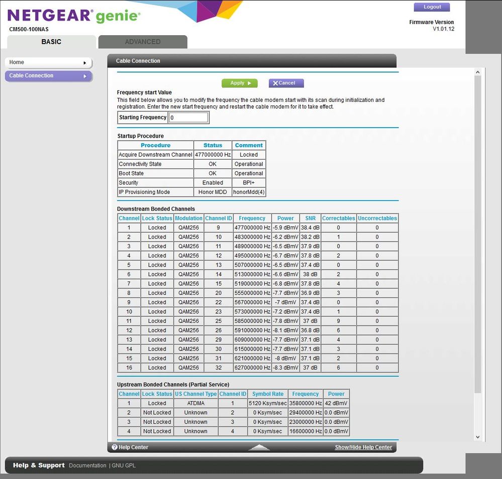Click the Honor MDD status cell
502x479 pixels.
213,192
